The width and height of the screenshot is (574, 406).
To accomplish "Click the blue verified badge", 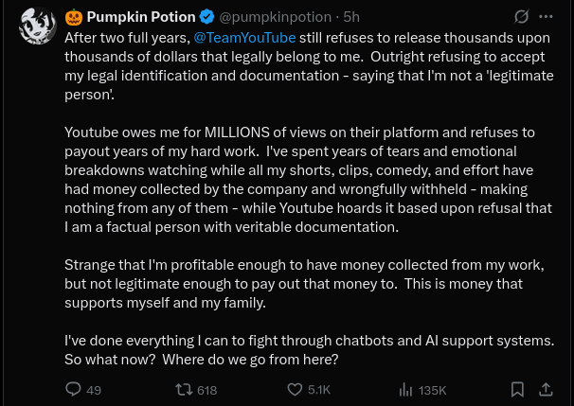I will 206,17.
